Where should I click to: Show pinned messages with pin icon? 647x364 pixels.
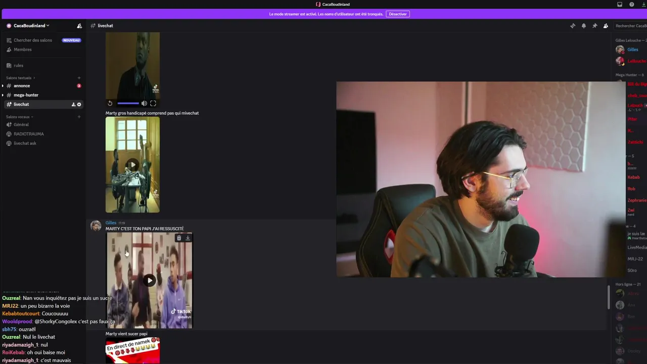tap(595, 26)
